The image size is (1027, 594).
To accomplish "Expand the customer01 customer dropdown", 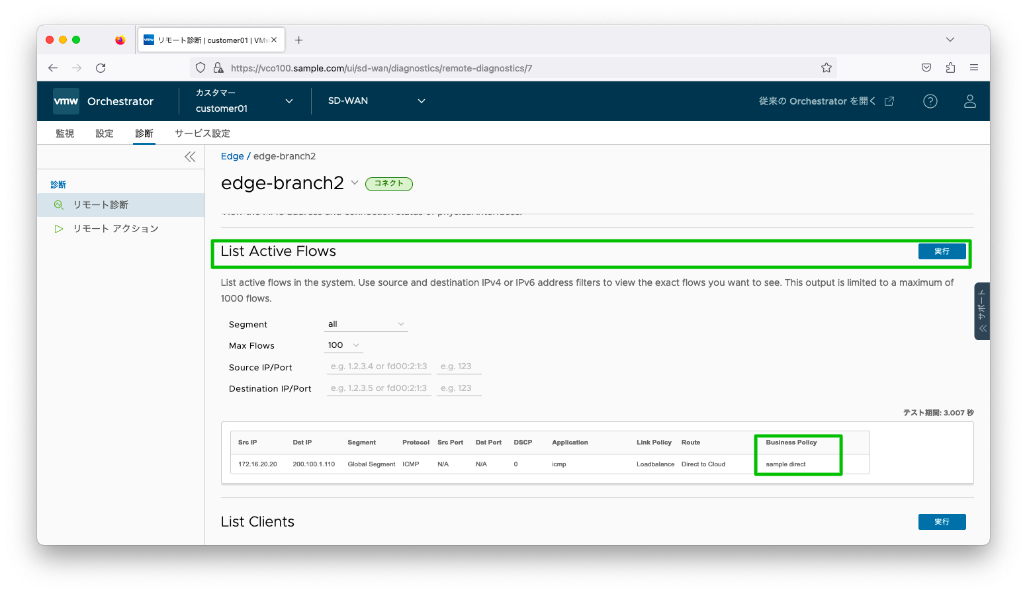I will coord(289,101).
